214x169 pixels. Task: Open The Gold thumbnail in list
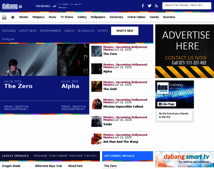97,86
